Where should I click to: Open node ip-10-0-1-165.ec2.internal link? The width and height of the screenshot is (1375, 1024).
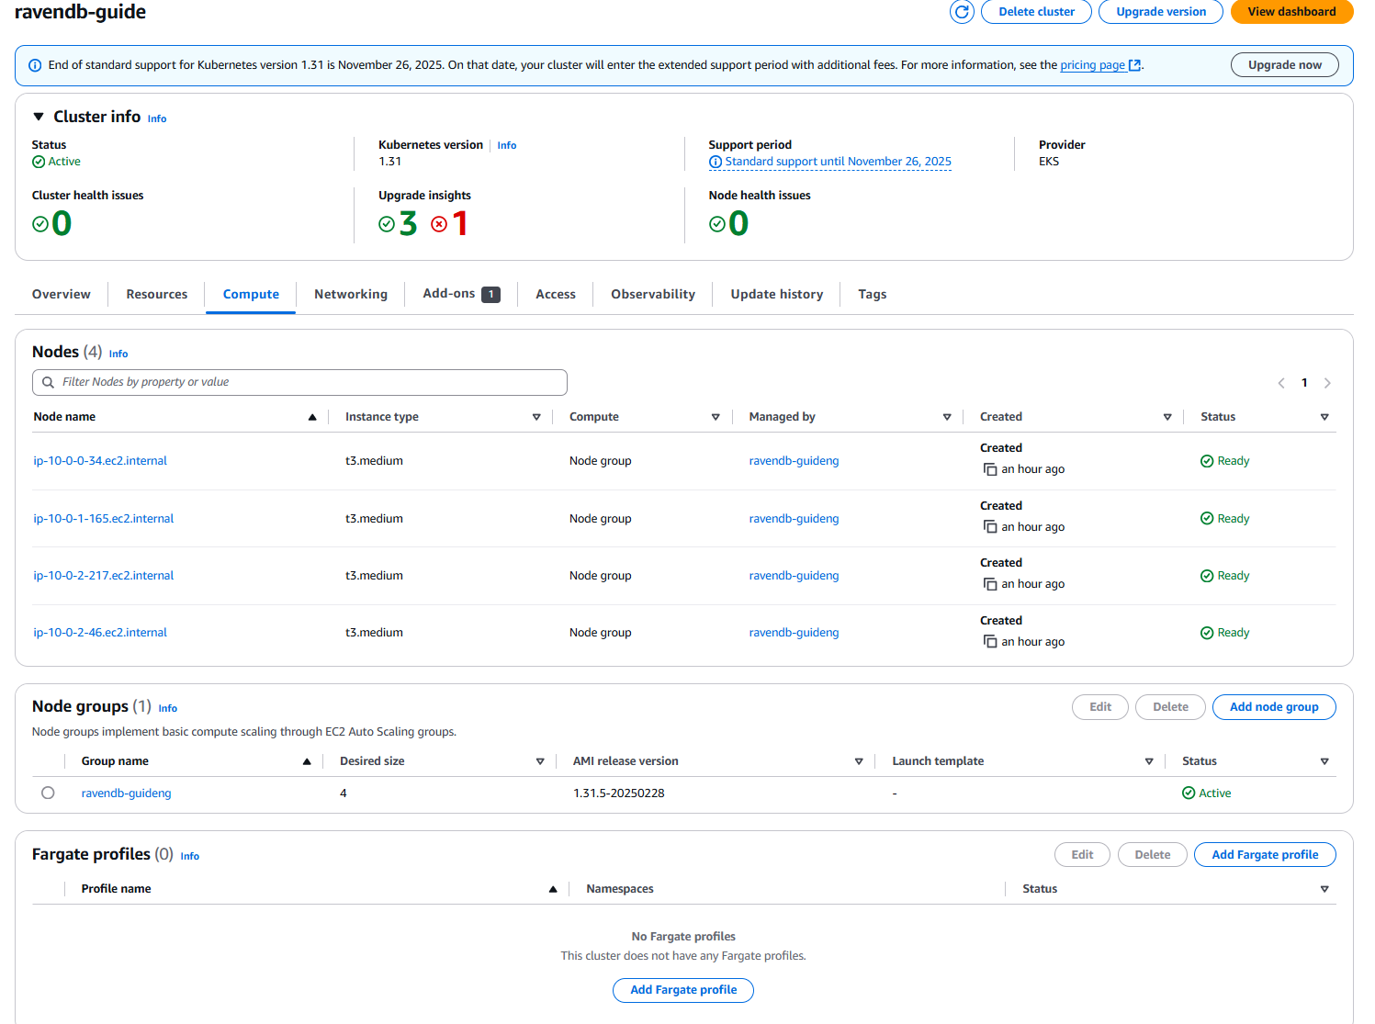pos(104,519)
